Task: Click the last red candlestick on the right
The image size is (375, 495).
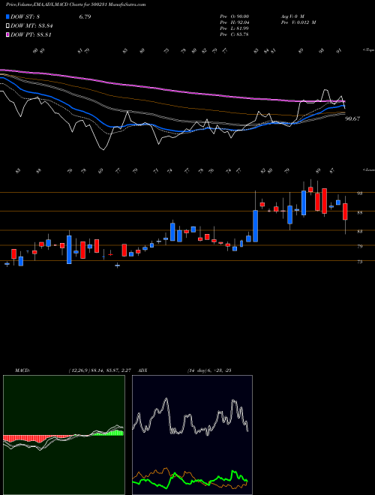Action: point(345,211)
